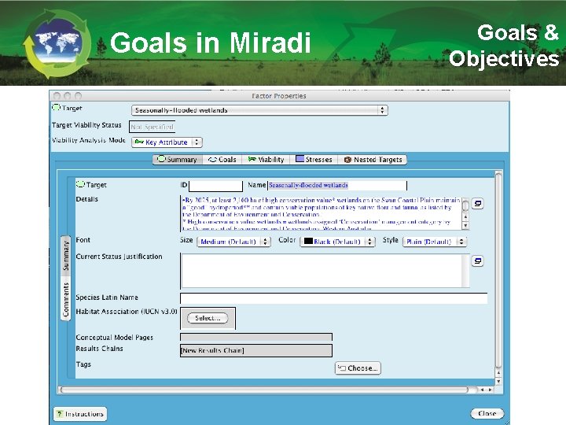Click the black color swatch in Color dropdown

pos(308,241)
